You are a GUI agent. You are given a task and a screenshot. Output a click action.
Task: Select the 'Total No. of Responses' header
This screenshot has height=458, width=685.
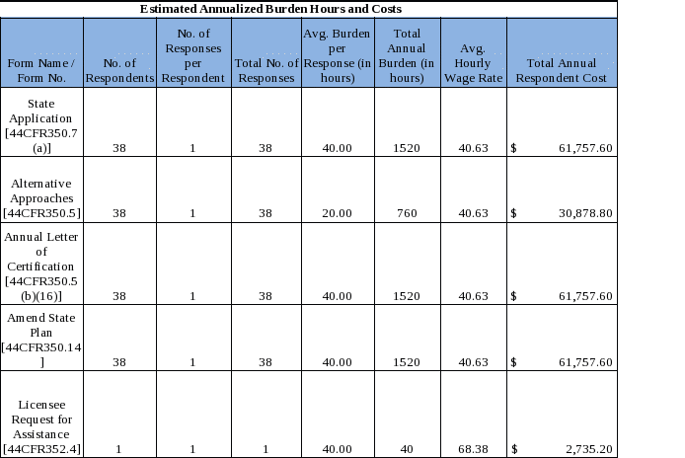pyautogui.click(x=266, y=53)
